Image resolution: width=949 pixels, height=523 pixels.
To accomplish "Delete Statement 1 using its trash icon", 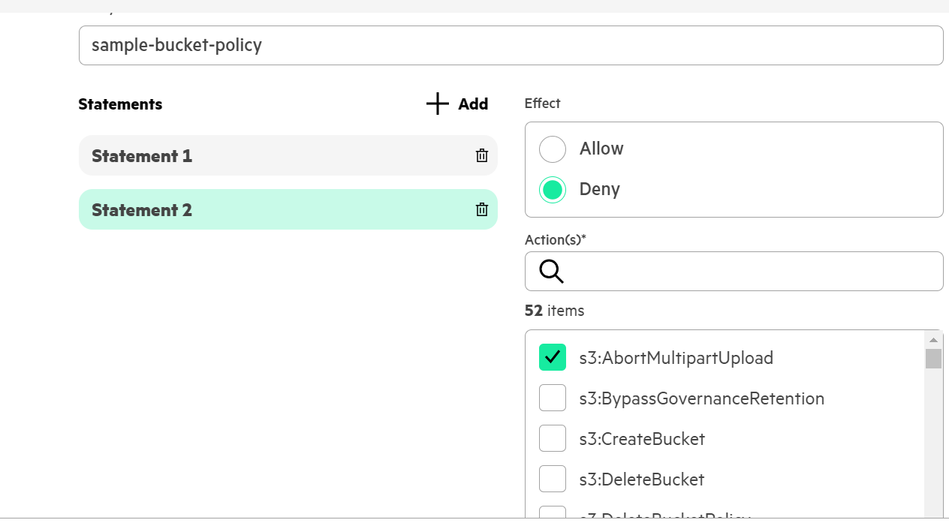I will click(x=482, y=155).
